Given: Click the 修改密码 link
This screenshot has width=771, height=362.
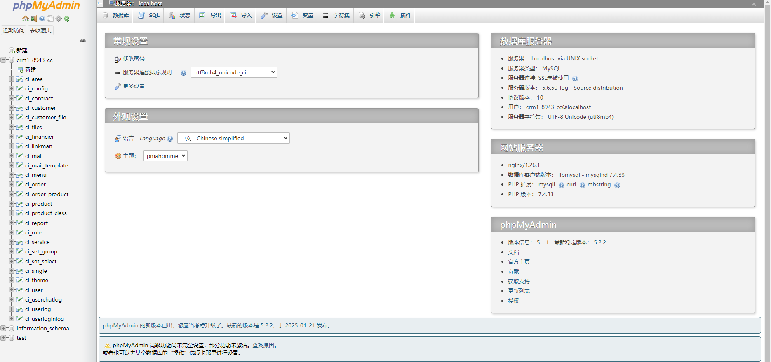Looking at the screenshot, I should [134, 58].
